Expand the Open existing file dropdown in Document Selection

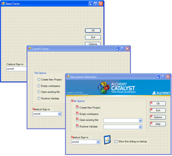[x=141, y=120]
